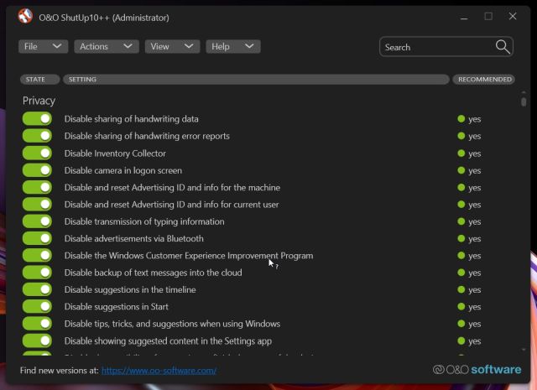Select 'Disable backup of text messages into the cloud'
Screen dimensions: 537x390
(153, 273)
